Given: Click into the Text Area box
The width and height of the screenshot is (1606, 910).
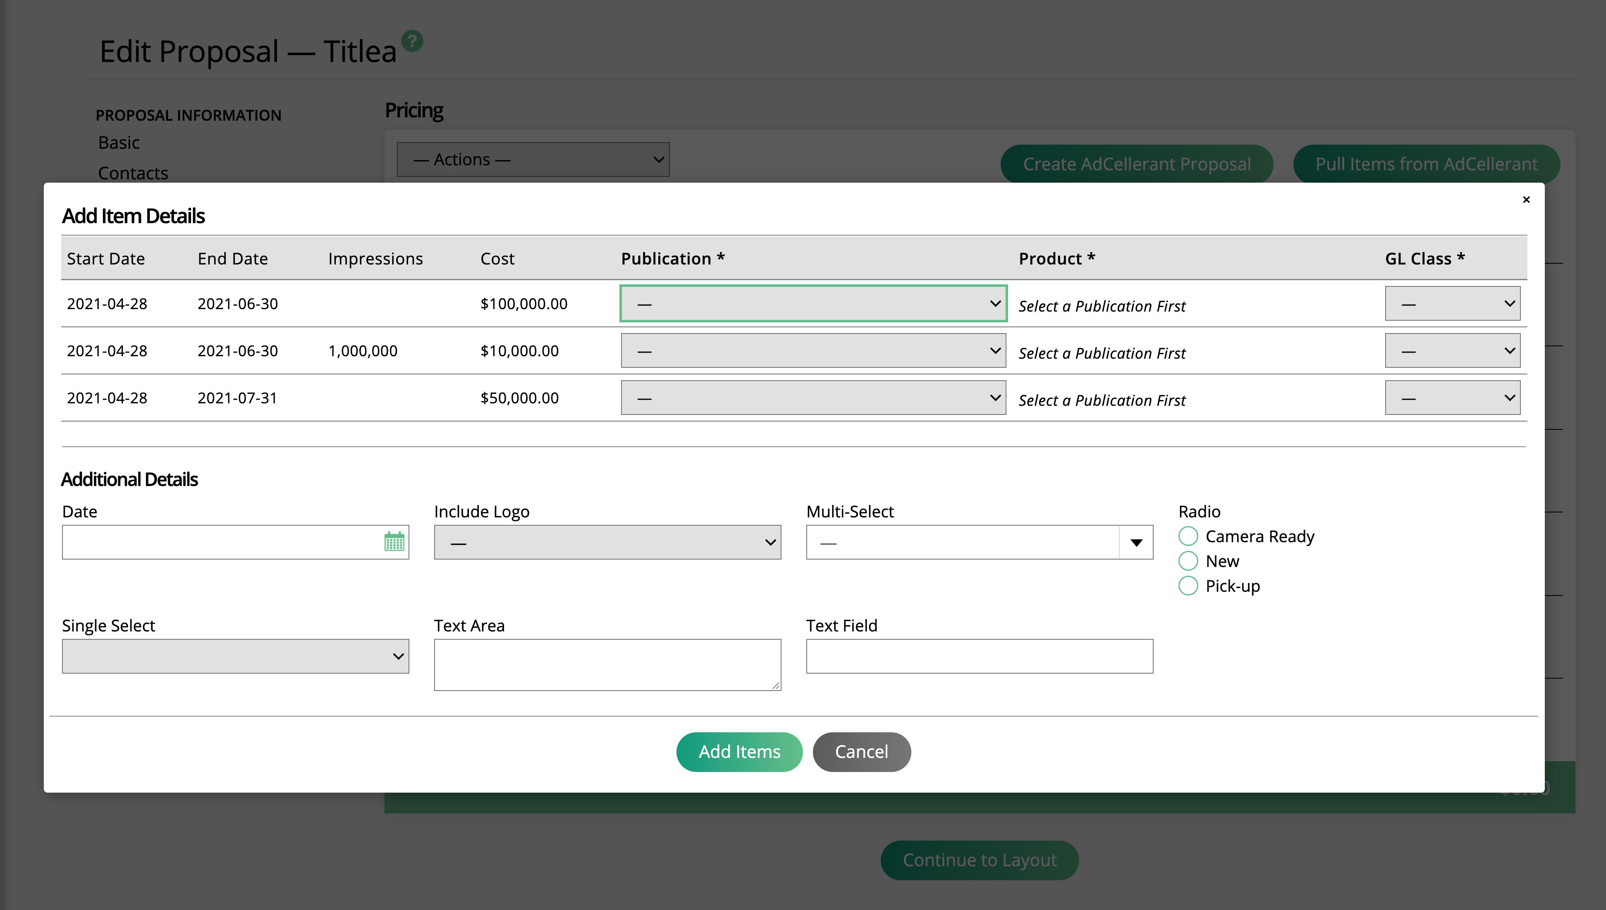Looking at the screenshot, I should coord(607,665).
